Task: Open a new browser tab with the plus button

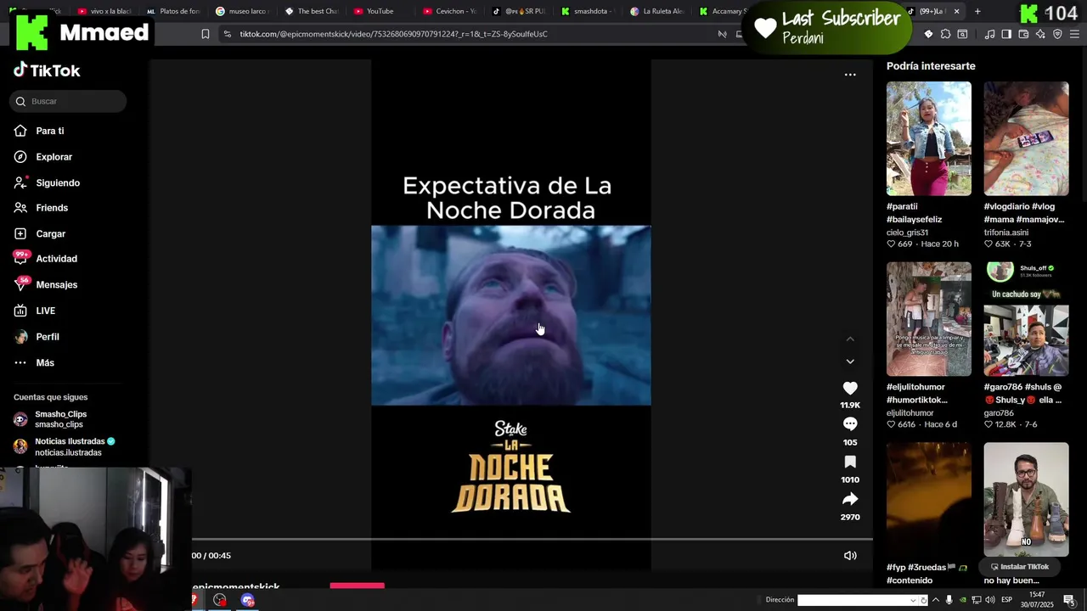Action: coord(977,11)
